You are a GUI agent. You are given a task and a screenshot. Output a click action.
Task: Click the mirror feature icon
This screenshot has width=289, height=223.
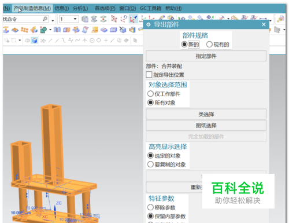tap(34, 30)
